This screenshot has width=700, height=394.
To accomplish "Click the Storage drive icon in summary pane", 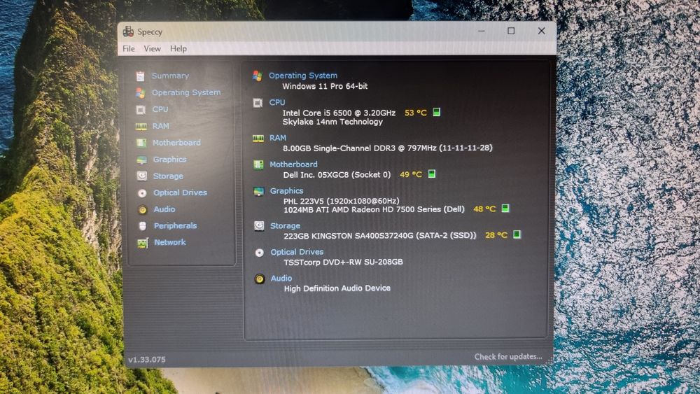I will coord(259,226).
